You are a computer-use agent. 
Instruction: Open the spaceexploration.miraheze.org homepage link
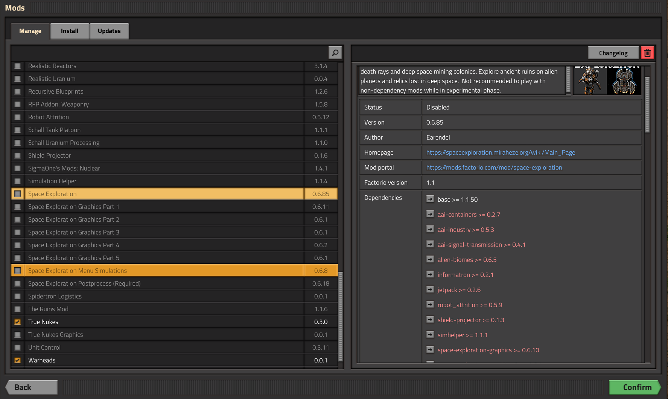tap(501, 152)
